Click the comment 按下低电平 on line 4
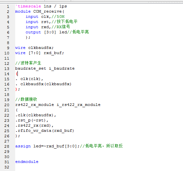183x171 pixels. click(x=67, y=22)
